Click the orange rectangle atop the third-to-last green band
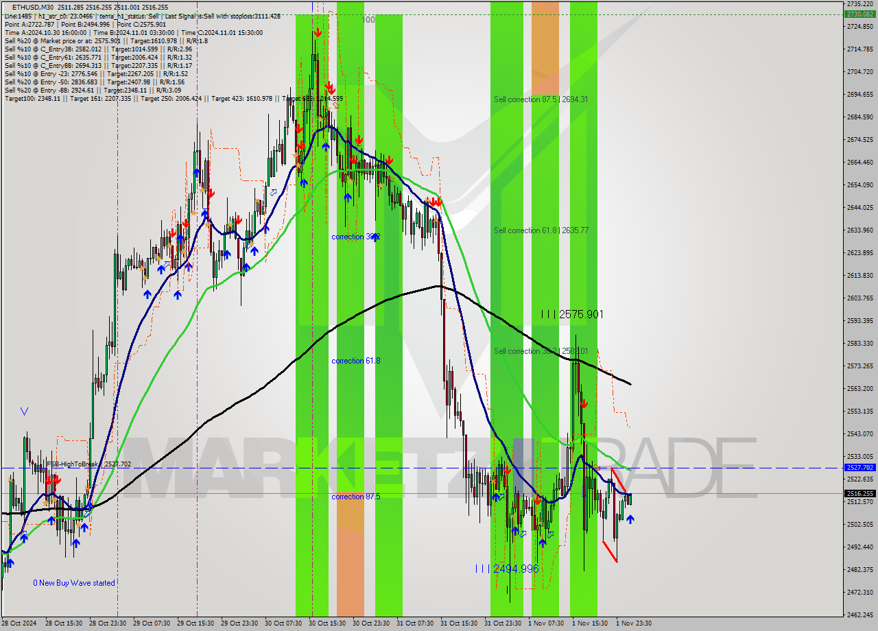This screenshot has width=878, height=631. click(545, 47)
